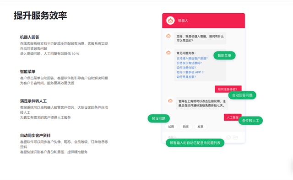Click the text 为客户节省时间,服务更高效更优质
The image size is (293, 180).
pos(47,83)
